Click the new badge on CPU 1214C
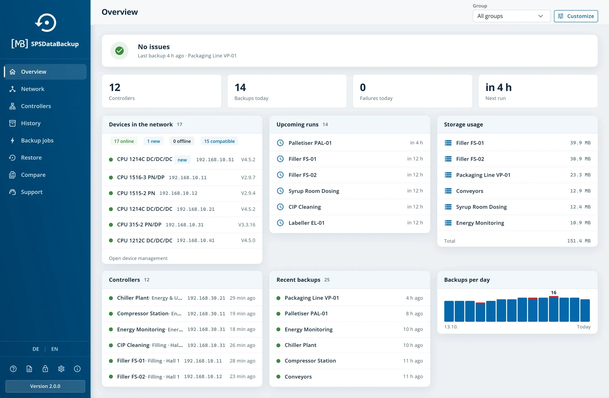Image resolution: width=609 pixels, height=398 pixels. [182, 160]
